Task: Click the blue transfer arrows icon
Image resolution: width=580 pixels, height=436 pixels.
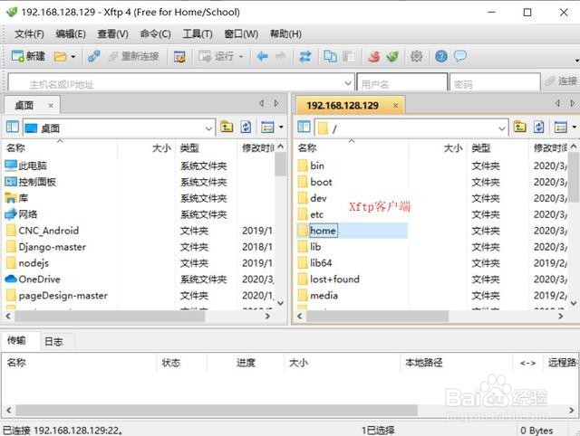Action: [x=305, y=56]
